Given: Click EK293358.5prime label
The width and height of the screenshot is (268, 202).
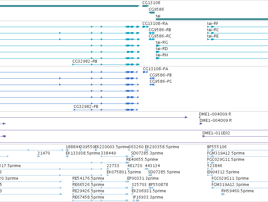Looking at the screenshot, I should [x=162, y=147].
